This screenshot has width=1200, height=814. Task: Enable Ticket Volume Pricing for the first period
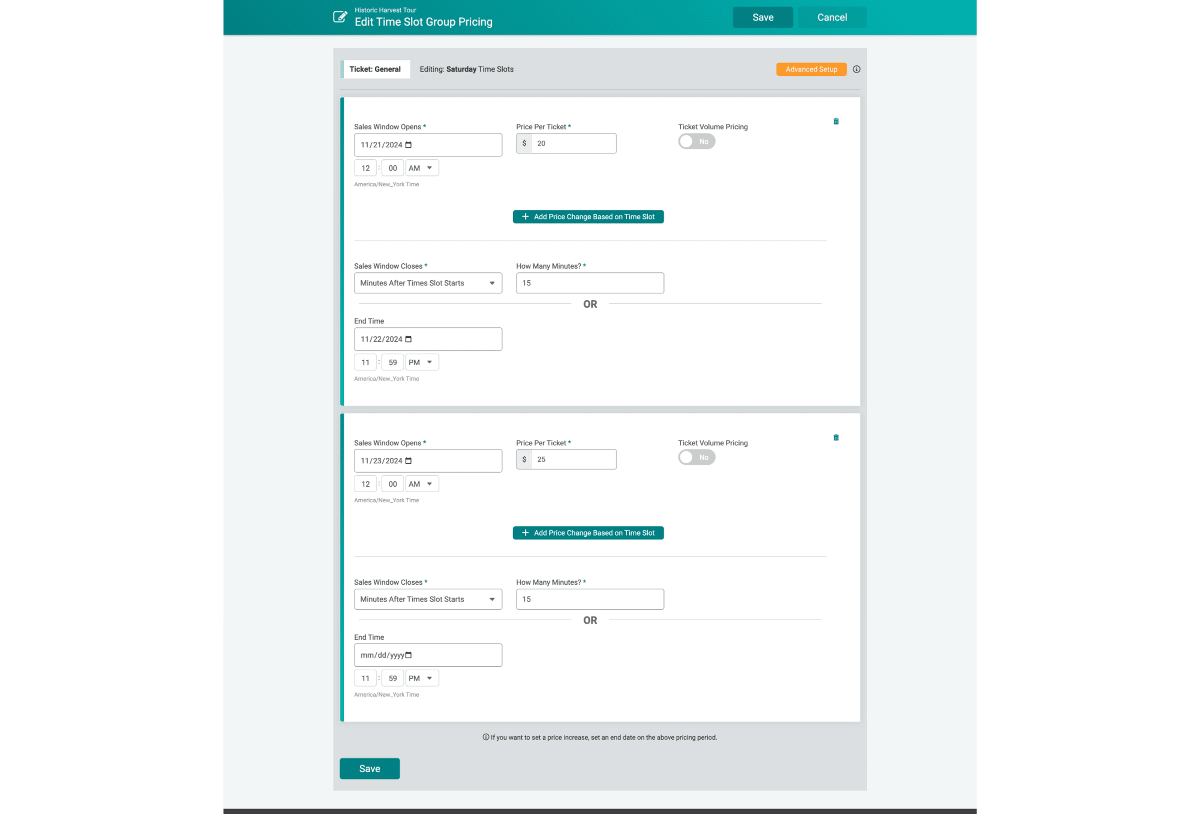pyautogui.click(x=696, y=141)
